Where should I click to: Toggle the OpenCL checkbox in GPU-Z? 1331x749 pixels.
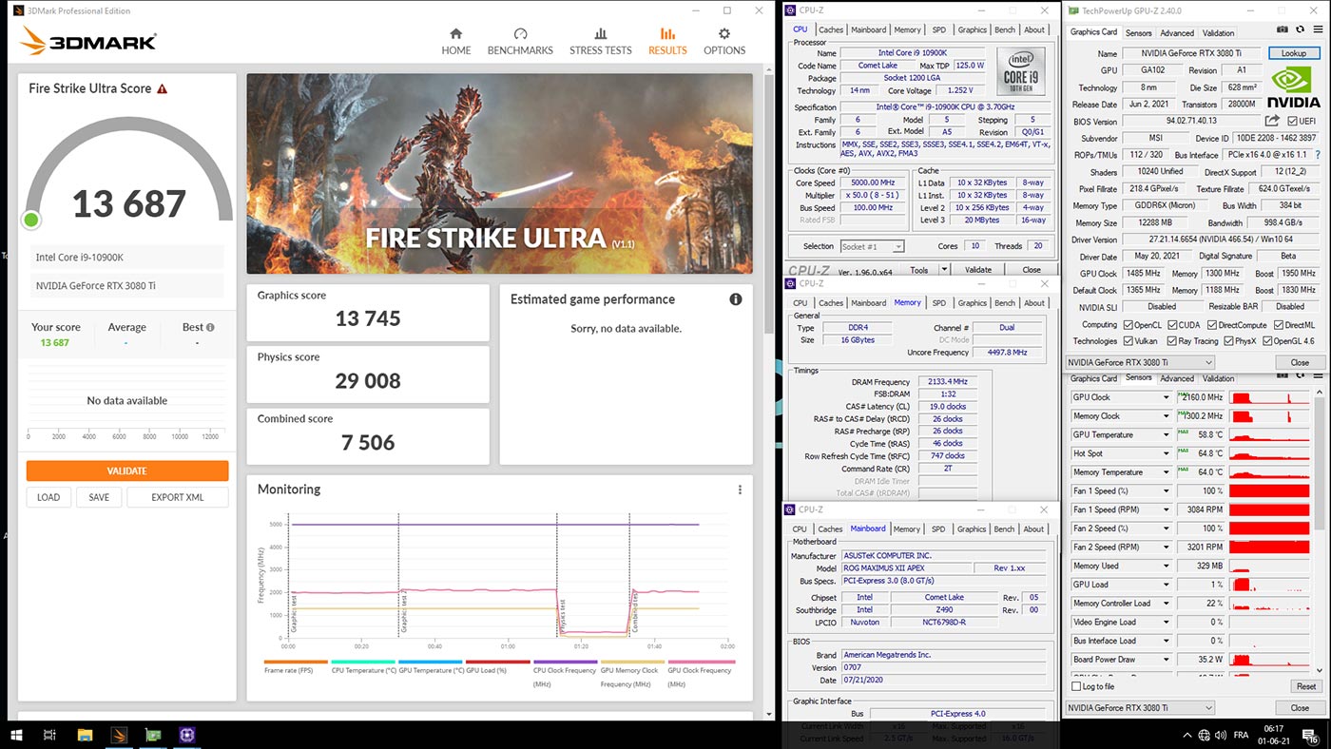coord(1128,325)
